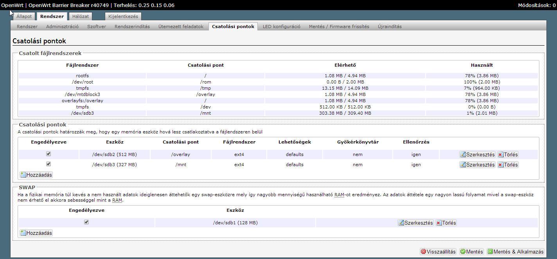Open the Szoftver sub-tab
The height and width of the screenshot is (259, 557).
point(97,27)
